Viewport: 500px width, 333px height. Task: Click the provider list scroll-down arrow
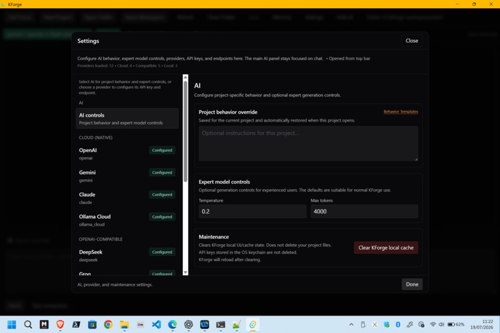(185, 272)
